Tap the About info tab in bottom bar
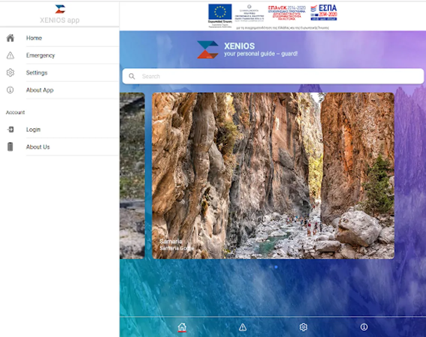426x337 pixels. [364, 327]
